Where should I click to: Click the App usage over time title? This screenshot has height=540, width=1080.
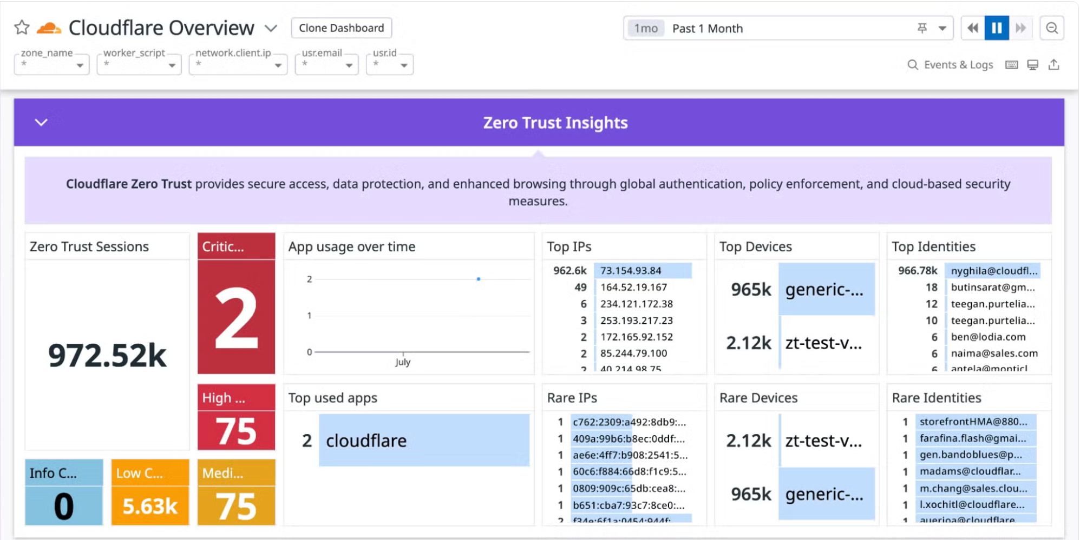click(352, 246)
